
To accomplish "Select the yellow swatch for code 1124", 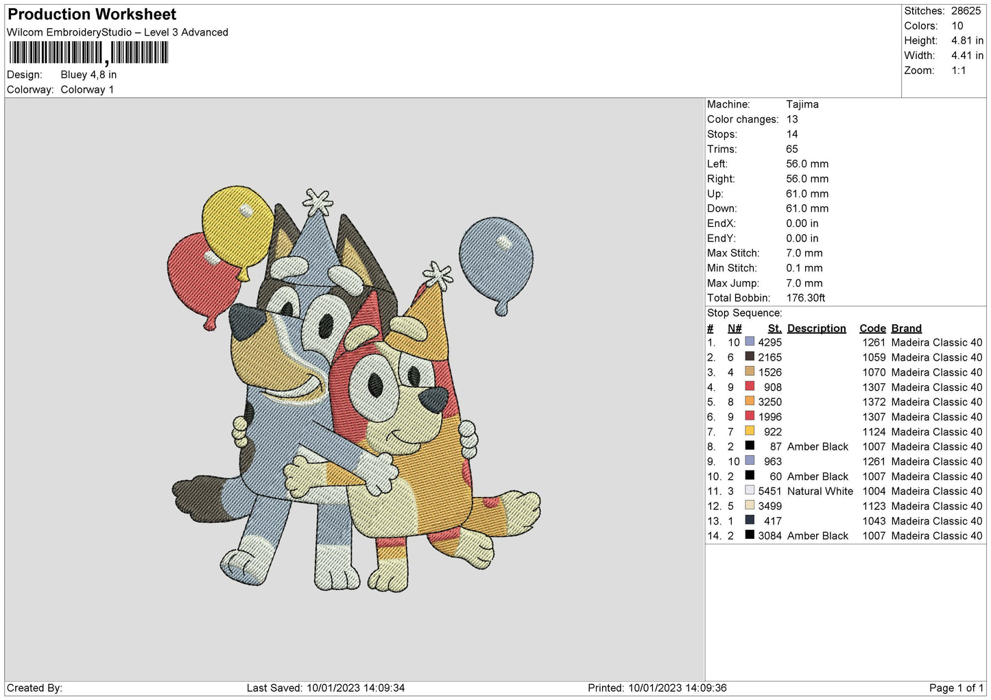I will pyautogui.click(x=750, y=431).
